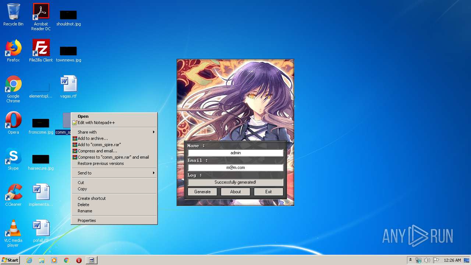471x265 pixels.
Task: Select VLC media player shortcut
Action: pyautogui.click(x=13, y=233)
